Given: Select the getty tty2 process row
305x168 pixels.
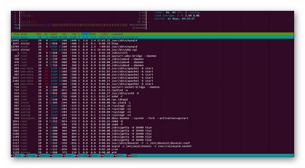Looking at the screenshot, I should click(152, 134).
